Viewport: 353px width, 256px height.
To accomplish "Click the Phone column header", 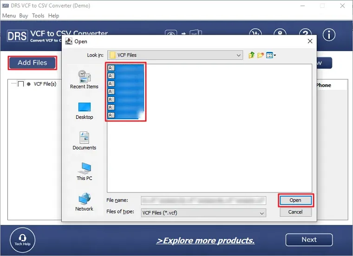I will pos(324,85).
